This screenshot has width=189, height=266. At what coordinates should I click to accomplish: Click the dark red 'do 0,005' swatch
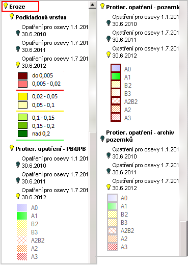pos(22,76)
